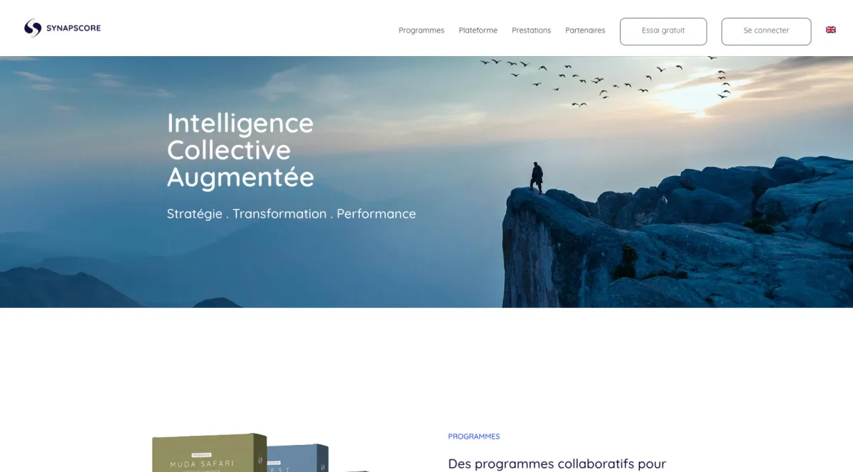853x472 pixels.
Task: Go to the Prestations navigation link
Action: click(x=532, y=31)
